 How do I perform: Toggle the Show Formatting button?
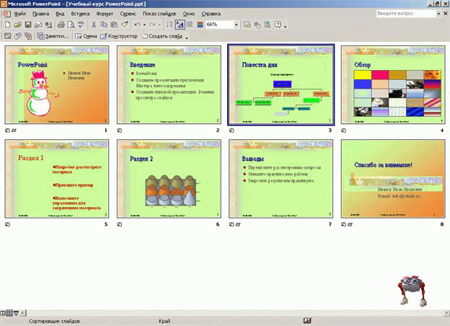[x=180, y=25]
